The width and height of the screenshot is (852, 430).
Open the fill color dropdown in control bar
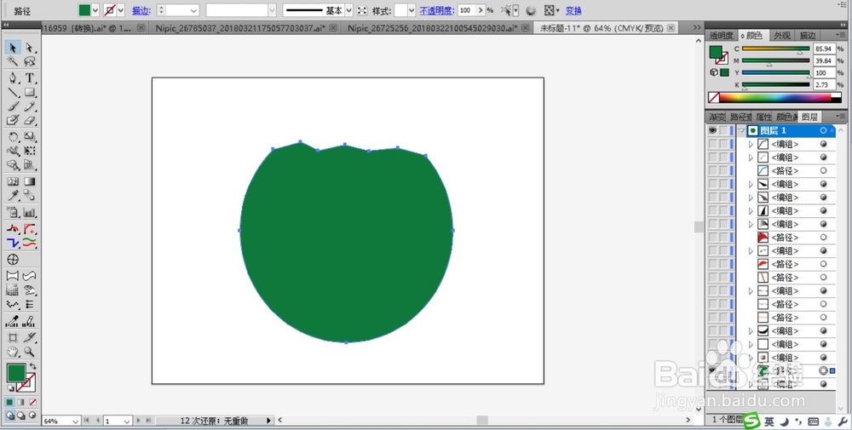pos(95,10)
